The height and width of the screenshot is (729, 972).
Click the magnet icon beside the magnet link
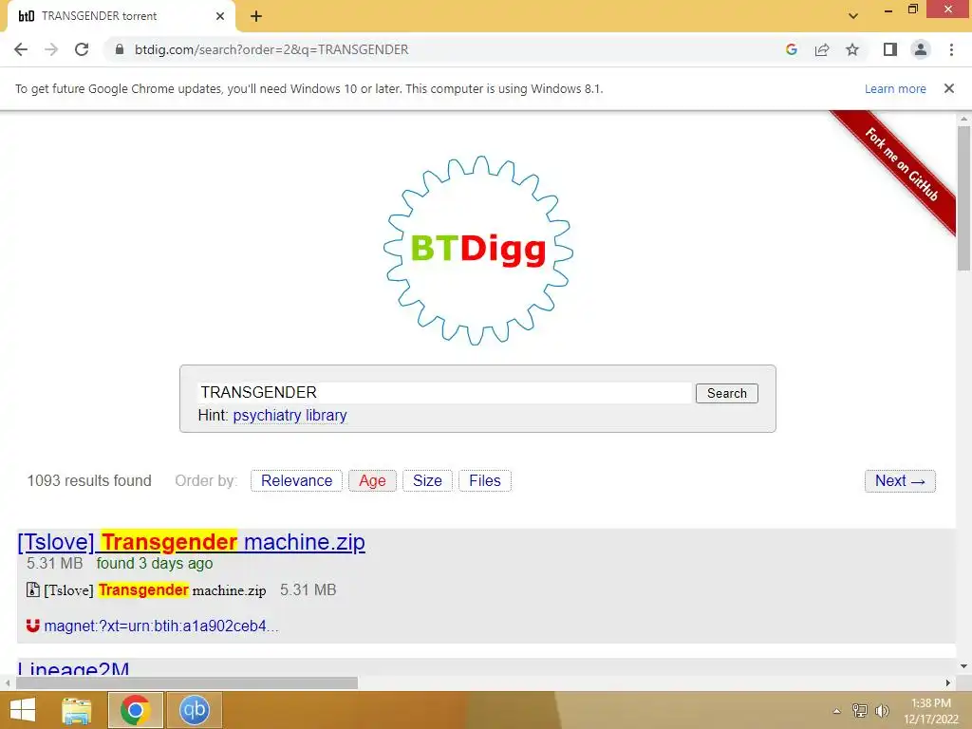pyautogui.click(x=33, y=626)
